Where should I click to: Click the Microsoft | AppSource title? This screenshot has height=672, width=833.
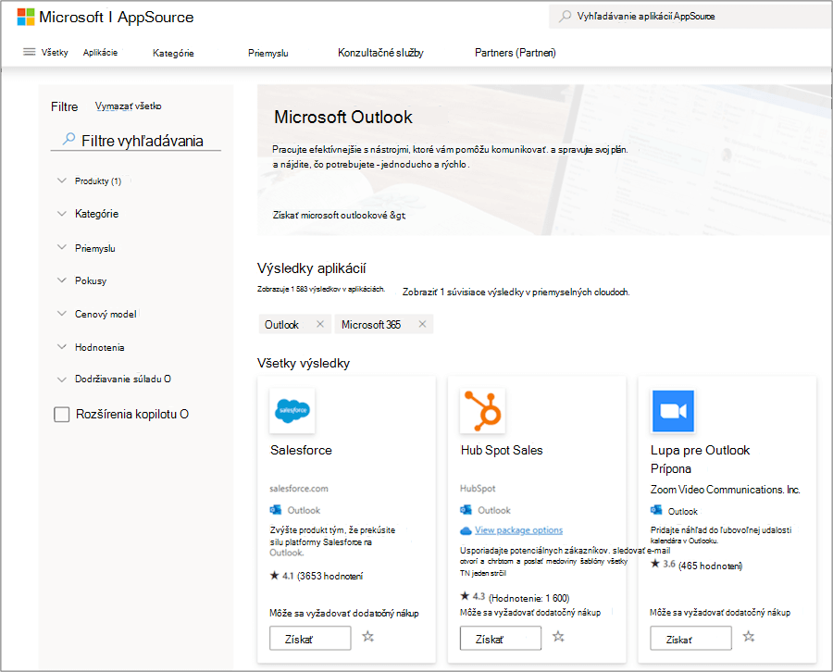(x=117, y=17)
